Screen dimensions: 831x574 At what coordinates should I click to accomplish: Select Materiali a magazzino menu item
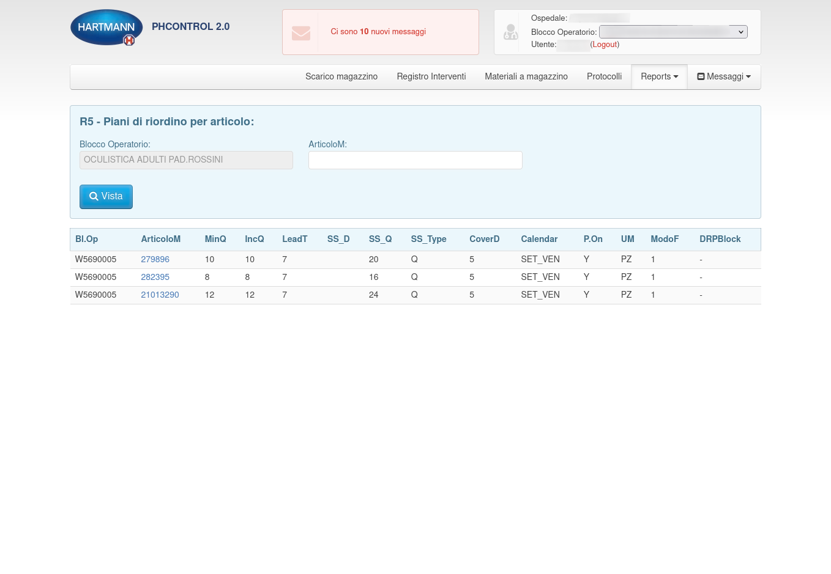(526, 77)
